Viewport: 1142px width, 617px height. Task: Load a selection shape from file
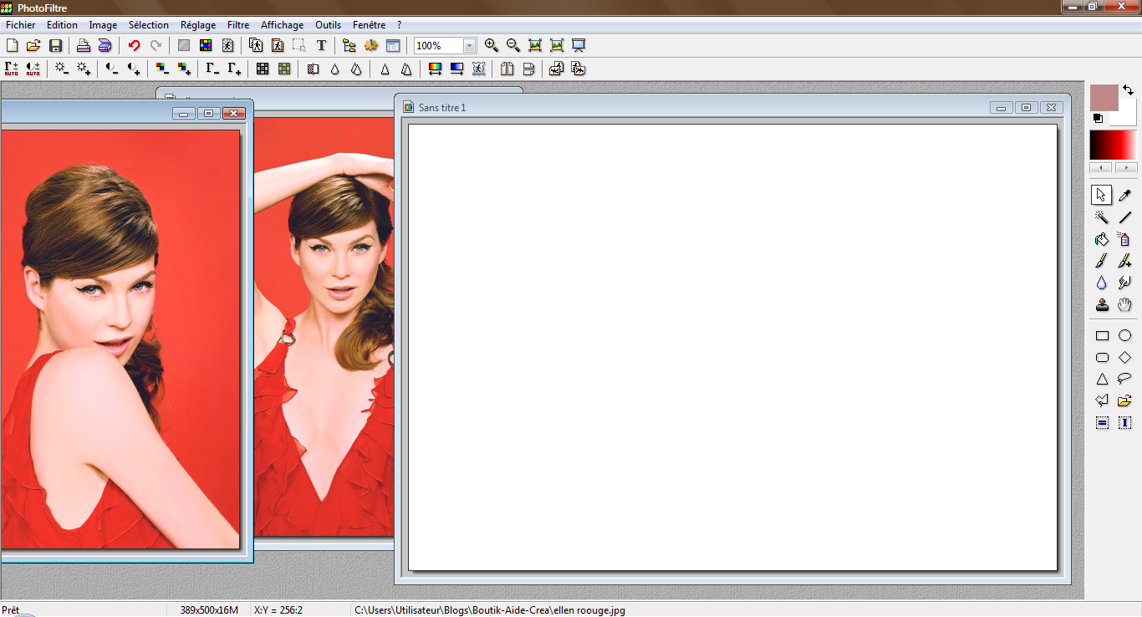click(x=1124, y=401)
